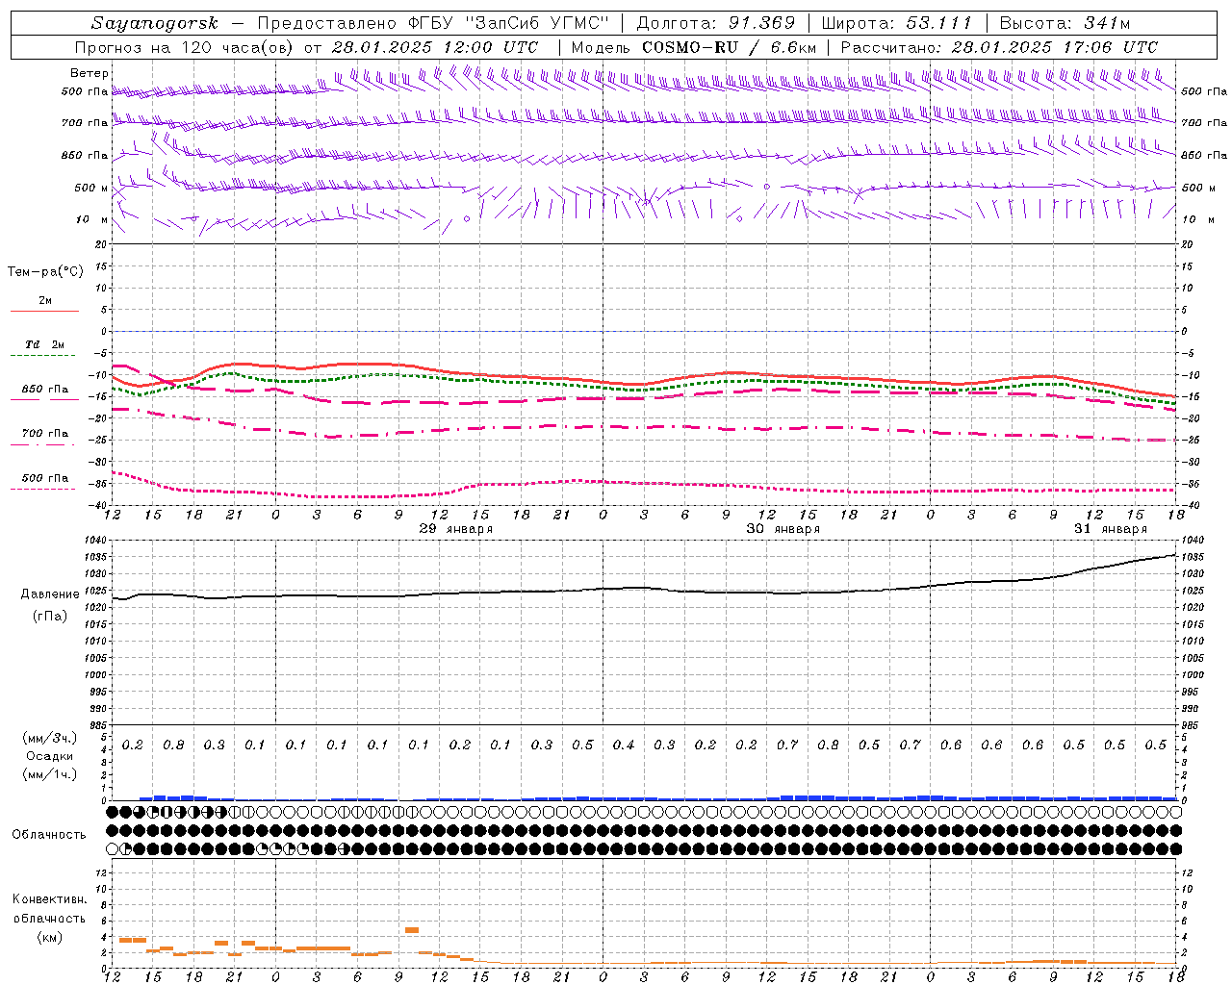
Task: Click the Модель COSMO-RU / 6.6км label
Action: (693, 47)
